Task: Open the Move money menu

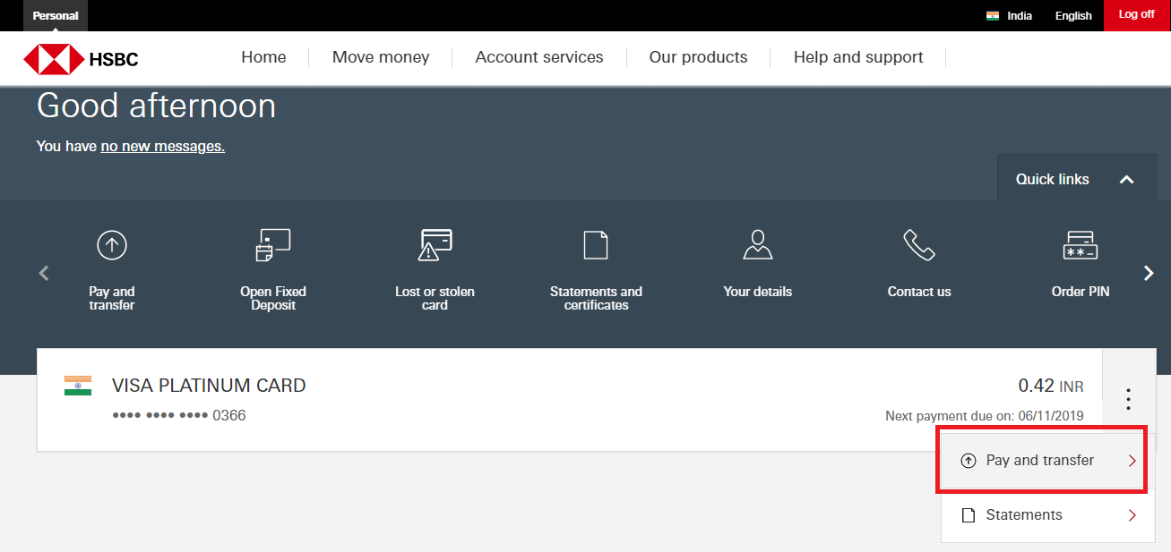Action: pos(381,57)
